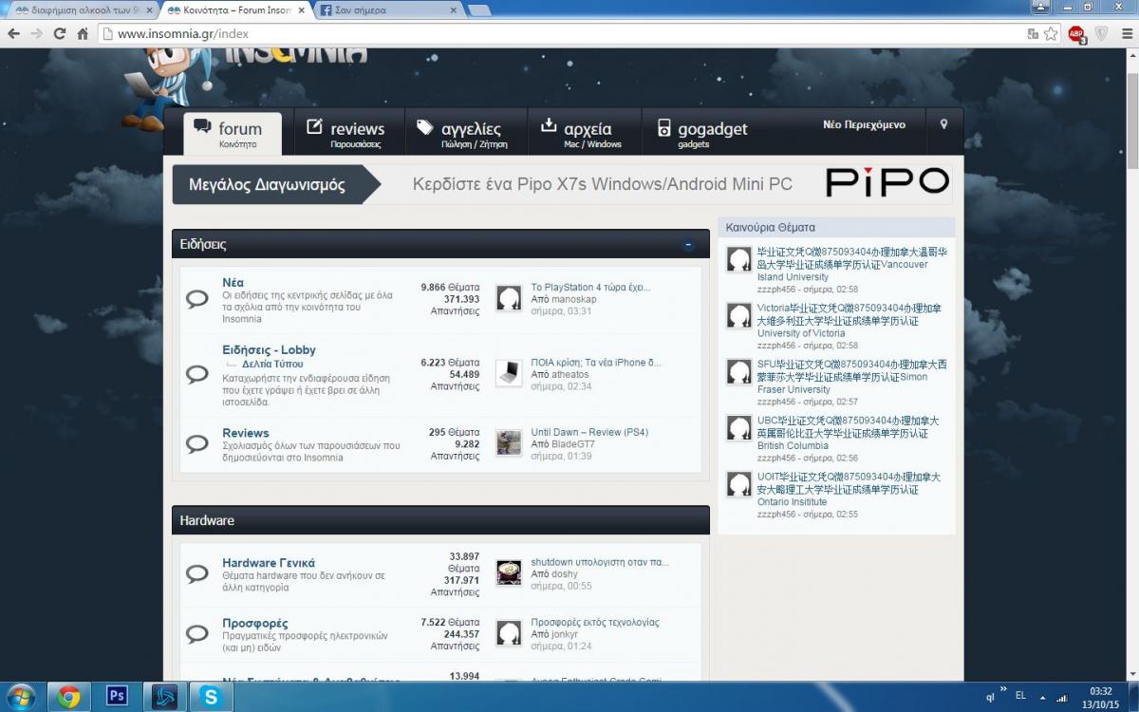Image resolution: width=1139 pixels, height=712 pixels.
Task: Reload the page with refresh icon
Action: pos(60,33)
